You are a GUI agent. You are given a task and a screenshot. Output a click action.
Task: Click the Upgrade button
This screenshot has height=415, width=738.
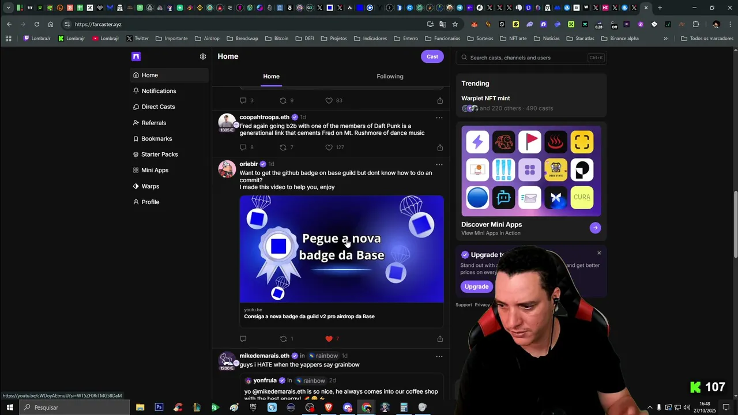[x=476, y=286]
